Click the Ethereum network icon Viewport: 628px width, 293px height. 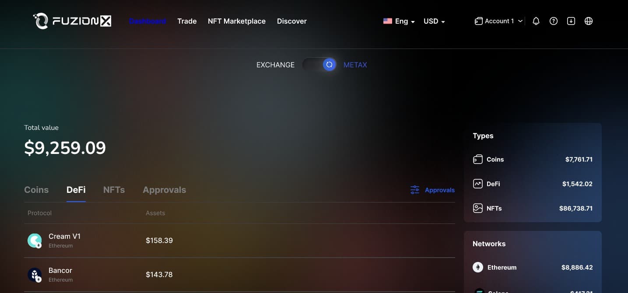(x=478, y=267)
